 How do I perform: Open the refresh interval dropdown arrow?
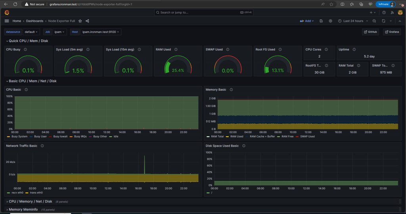click(391, 21)
